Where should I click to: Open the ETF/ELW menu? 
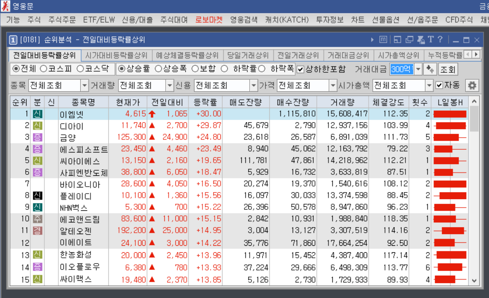pos(99,20)
